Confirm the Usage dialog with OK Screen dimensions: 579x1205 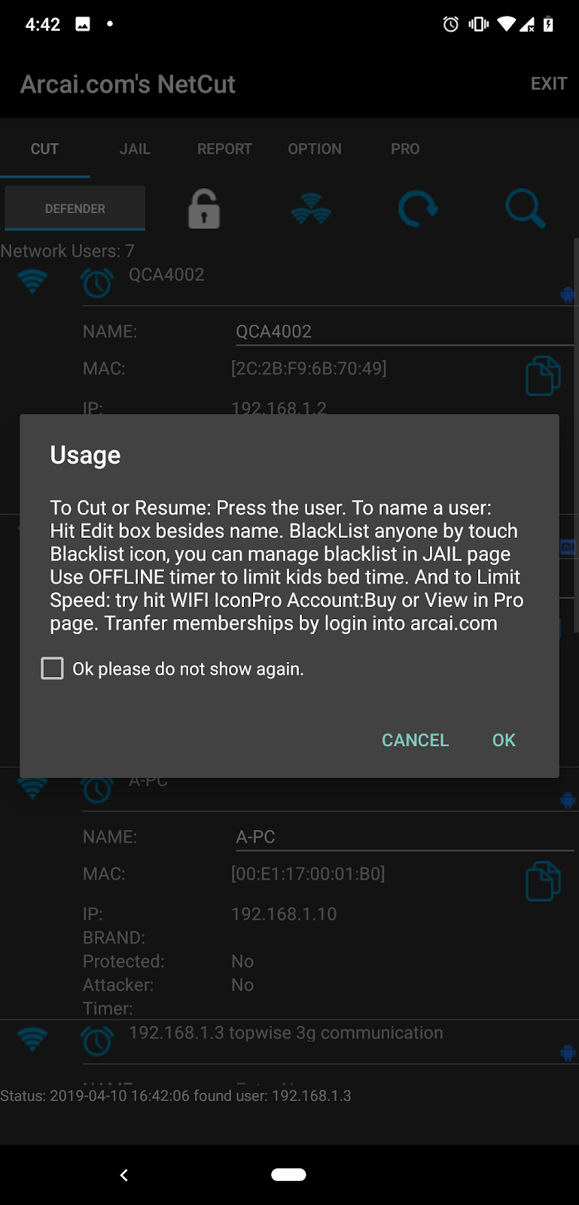504,740
